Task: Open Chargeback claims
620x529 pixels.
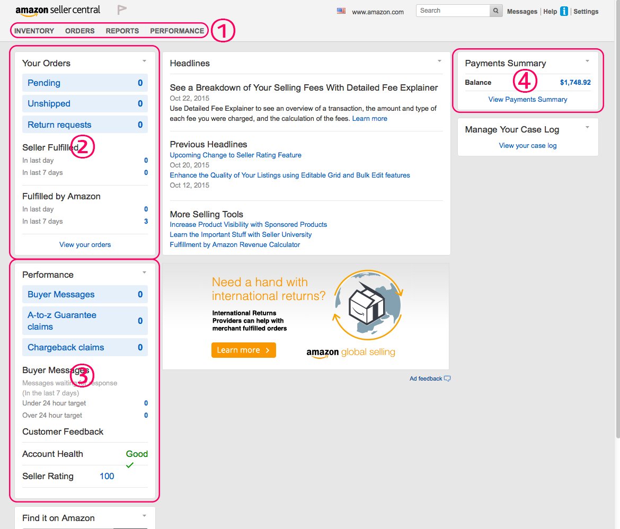Action: coord(85,347)
